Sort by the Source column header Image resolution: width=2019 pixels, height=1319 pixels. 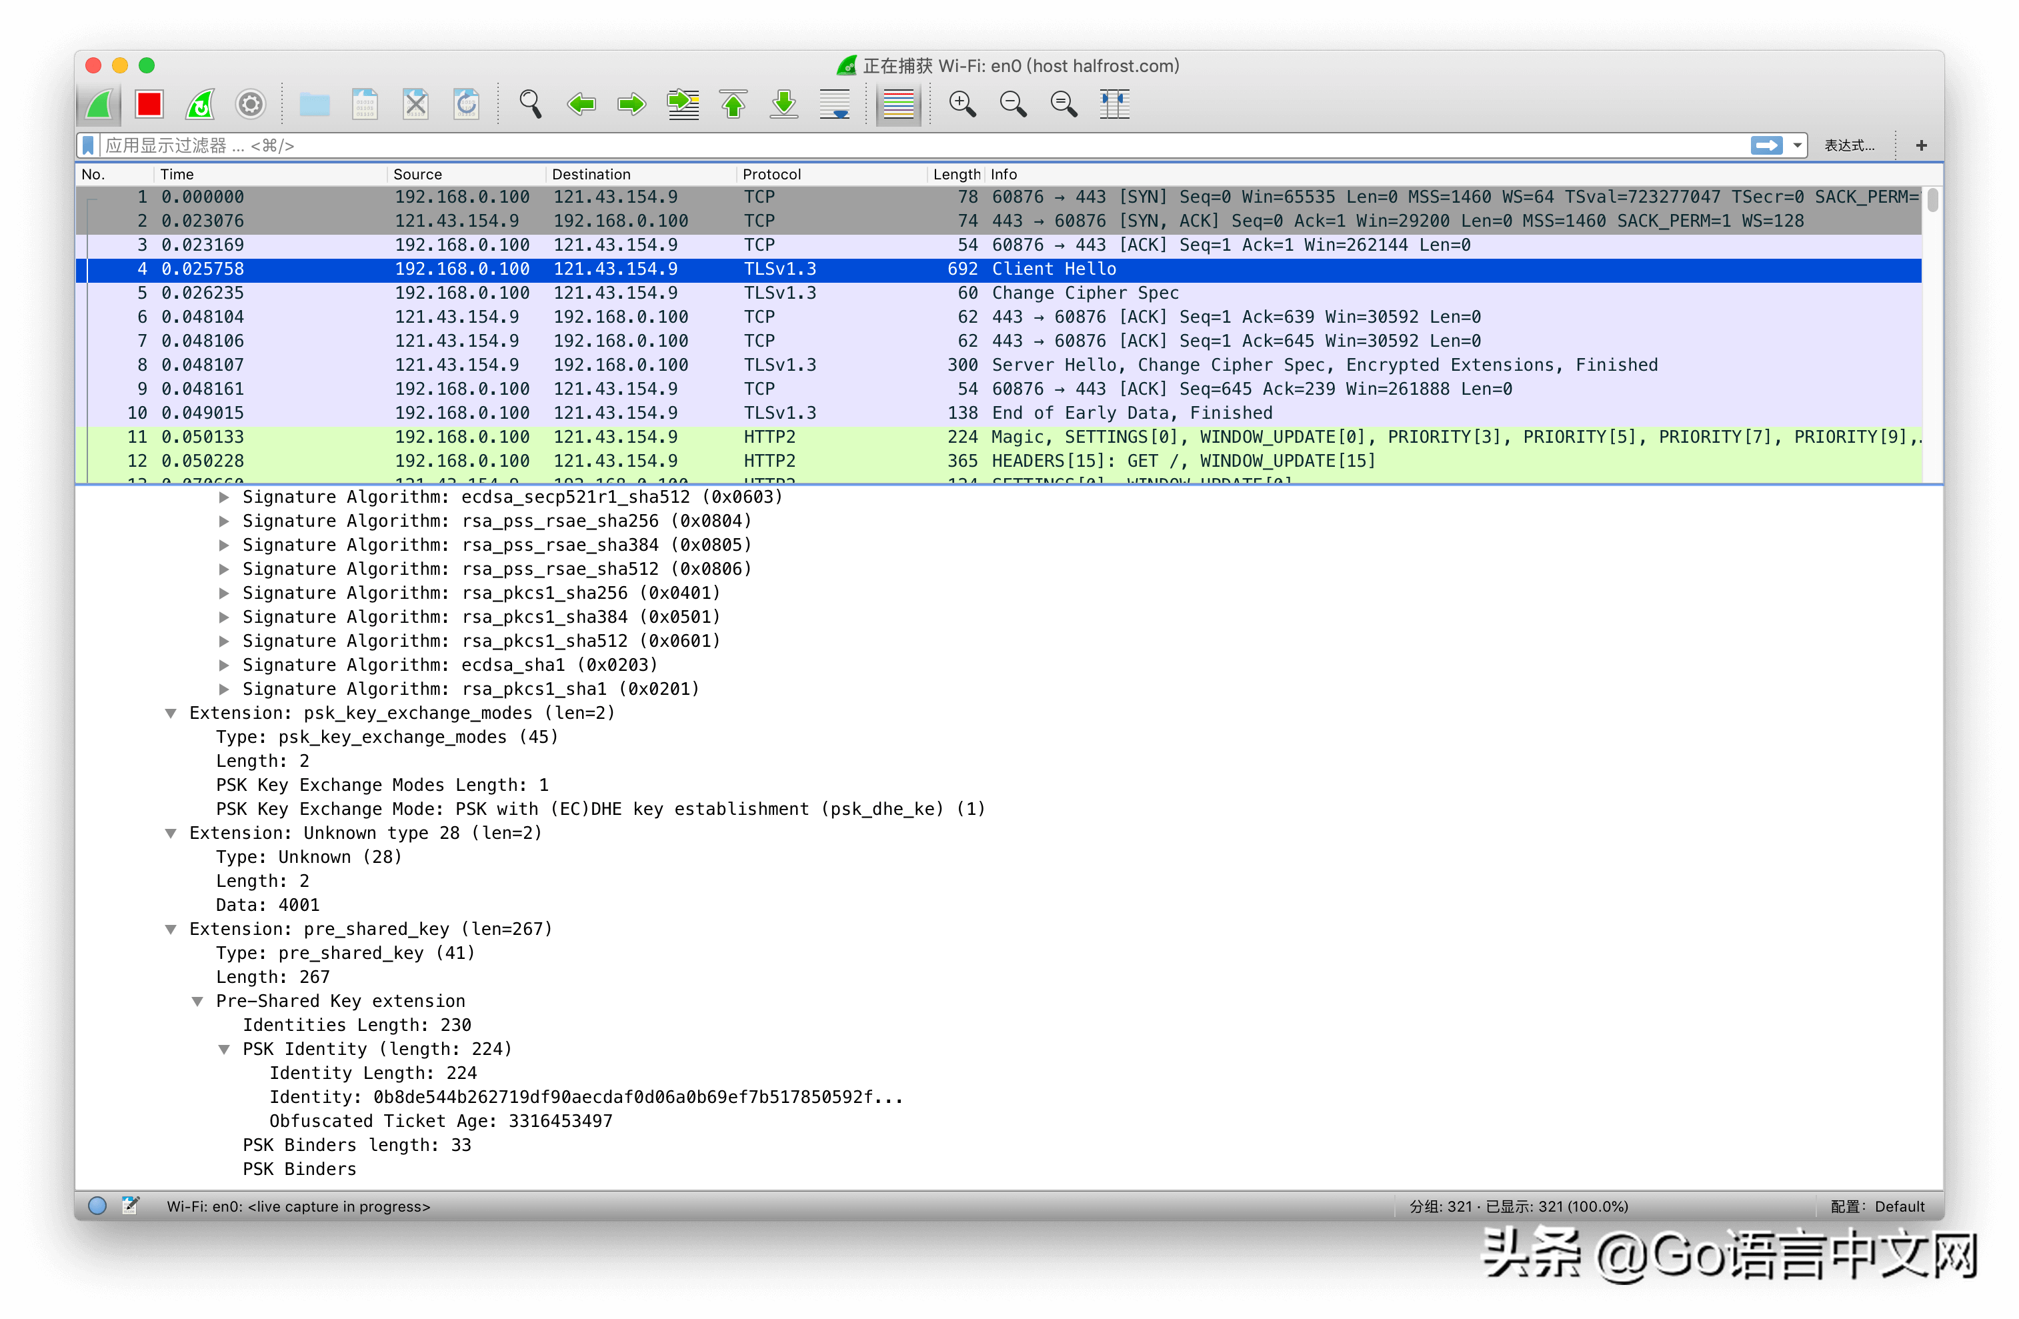(417, 174)
